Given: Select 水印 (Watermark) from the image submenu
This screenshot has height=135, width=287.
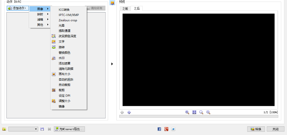Looking at the screenshot, I should tap(61, 58).
